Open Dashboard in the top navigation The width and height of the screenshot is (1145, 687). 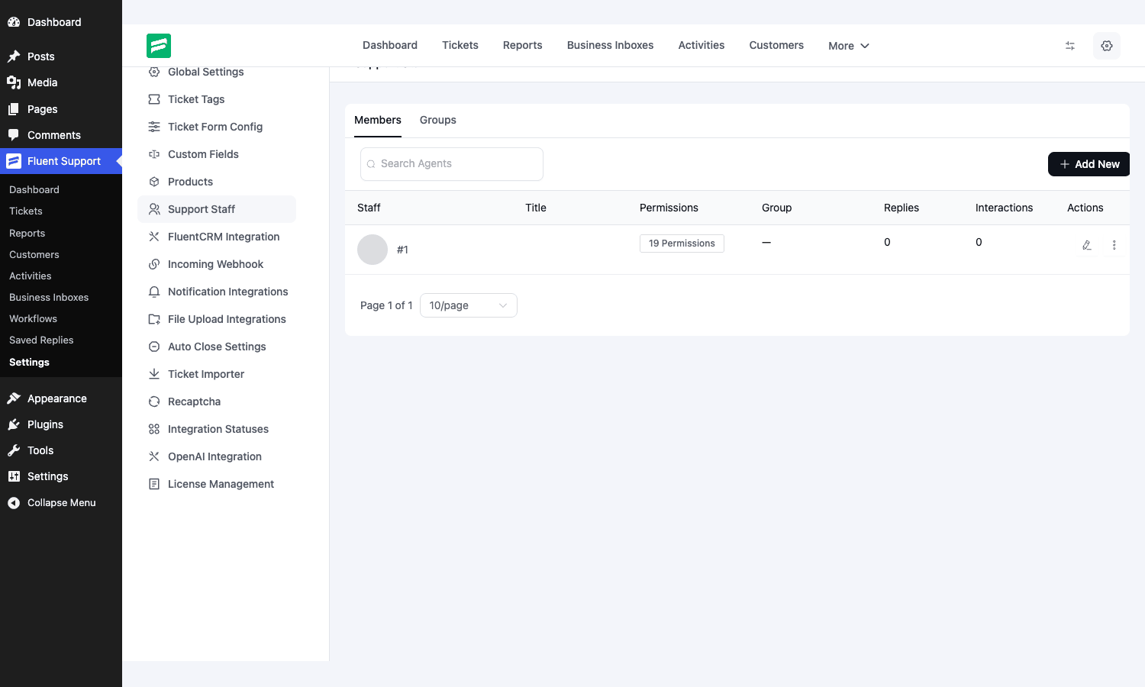click(x=390, y=45)
